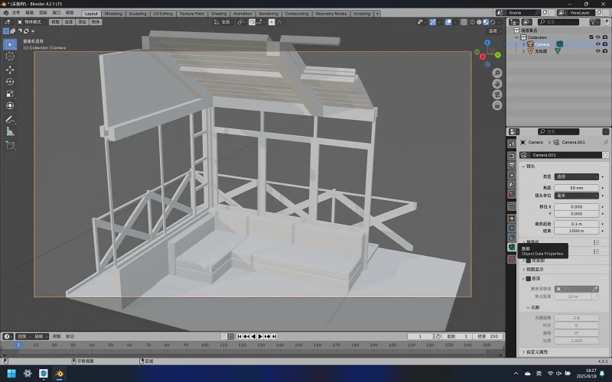Viewport: 612px width, 382px height.
Task: Toggle camera view gizmo button
Action: pos(496,95)
